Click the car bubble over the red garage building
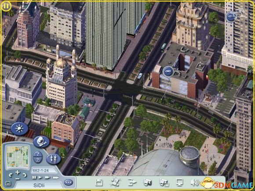Viewport: 255px width, 191px height. (x=168, y=71)
